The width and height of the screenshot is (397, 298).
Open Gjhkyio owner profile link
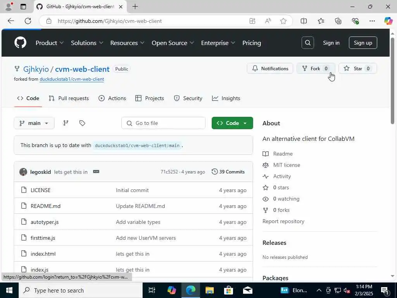click(36, 69)
